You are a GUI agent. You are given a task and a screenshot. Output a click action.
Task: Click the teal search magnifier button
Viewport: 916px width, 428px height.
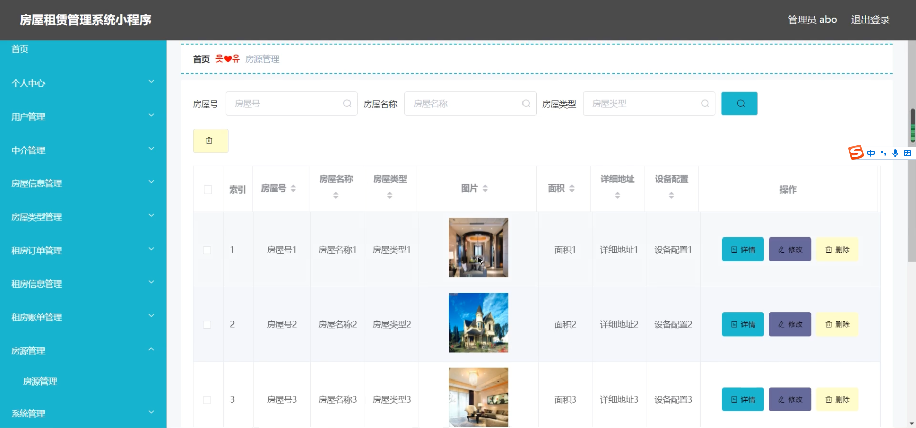[739, 104]
